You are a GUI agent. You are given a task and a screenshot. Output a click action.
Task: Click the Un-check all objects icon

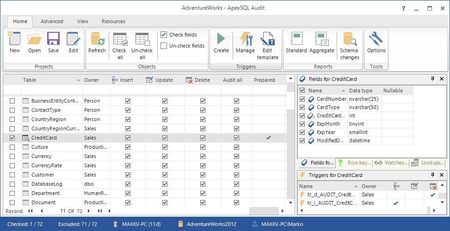click(142, 46)
